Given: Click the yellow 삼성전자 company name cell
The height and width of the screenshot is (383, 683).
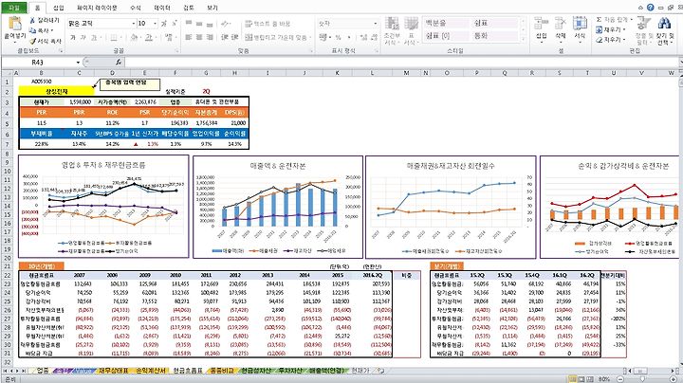Looking at the screenshot, I should [57, 91].
